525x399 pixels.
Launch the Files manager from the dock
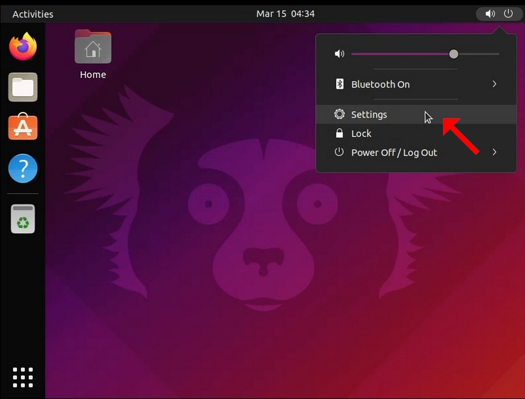pos(23,87)
